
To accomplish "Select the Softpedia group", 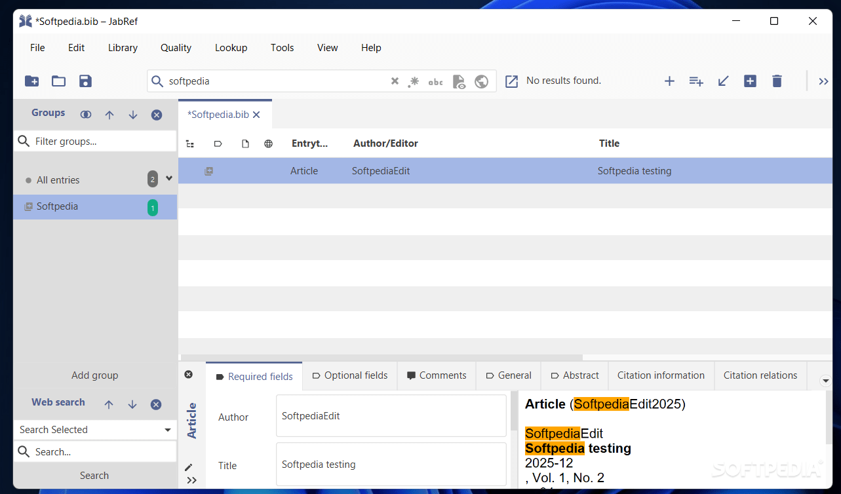I will coord(95,207).
